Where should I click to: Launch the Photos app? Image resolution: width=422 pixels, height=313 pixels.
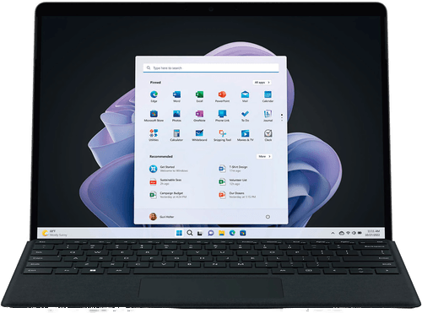pos(176,116)
